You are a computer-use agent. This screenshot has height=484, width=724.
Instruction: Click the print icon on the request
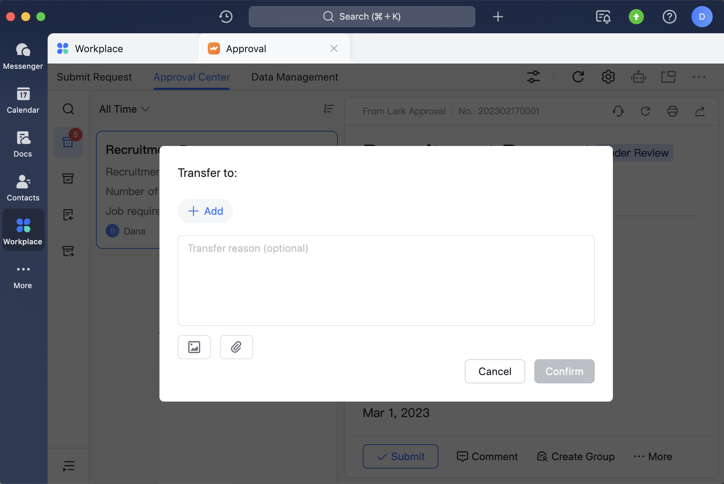coord(673,111)
